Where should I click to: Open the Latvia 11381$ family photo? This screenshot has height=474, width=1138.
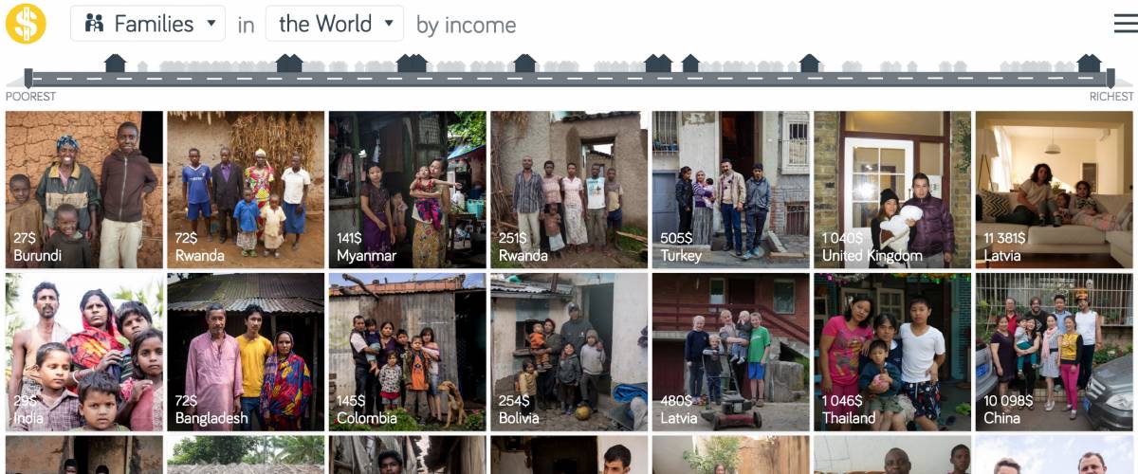tap(1055, 190)
